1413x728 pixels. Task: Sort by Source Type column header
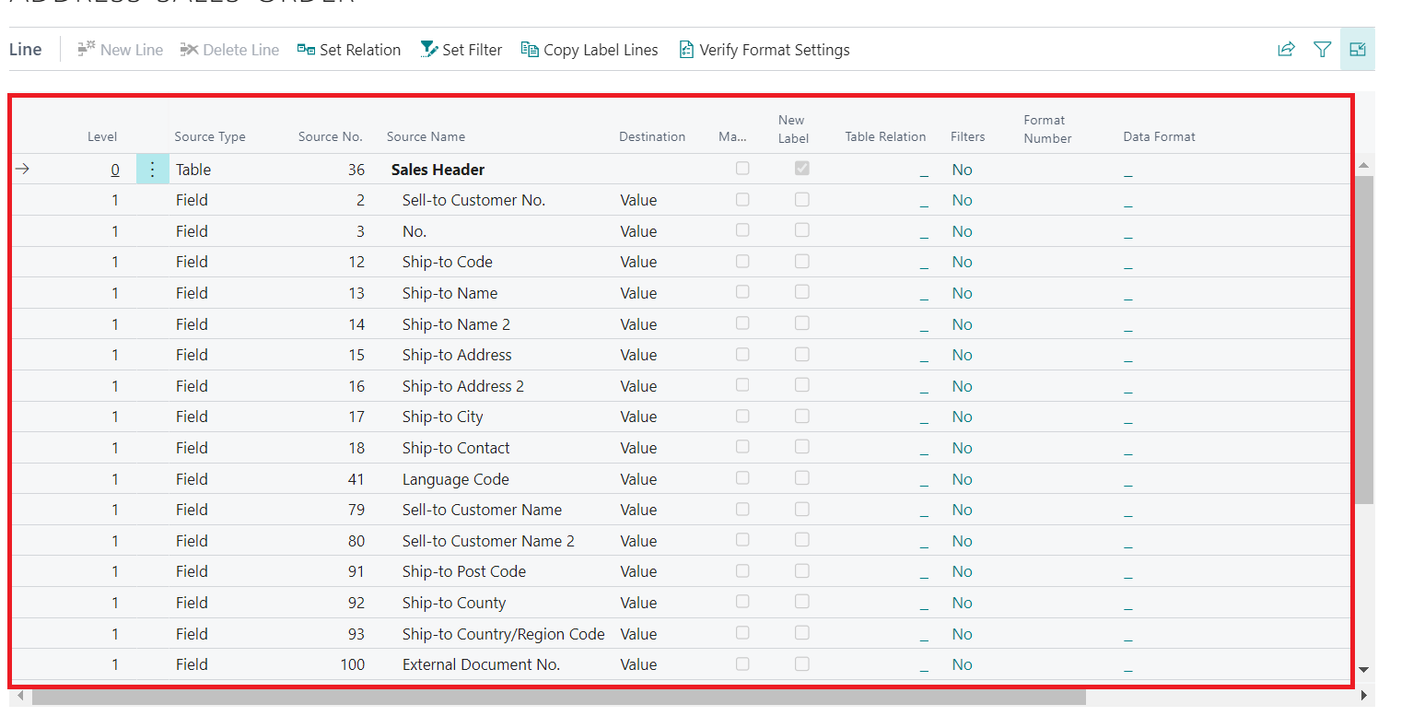pyautogui.click(x=210, y=136)
